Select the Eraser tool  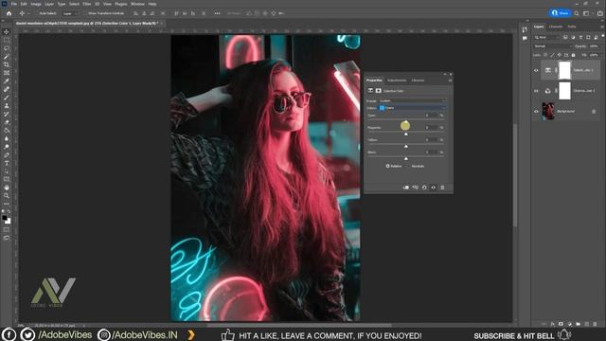(x=7, y=122)
